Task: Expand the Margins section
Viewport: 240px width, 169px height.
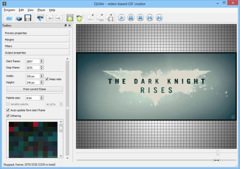Action: tap(37, 40)
